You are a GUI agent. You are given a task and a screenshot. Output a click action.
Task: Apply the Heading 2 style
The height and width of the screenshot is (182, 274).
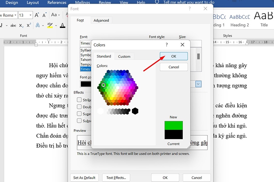tap(240, 20)
